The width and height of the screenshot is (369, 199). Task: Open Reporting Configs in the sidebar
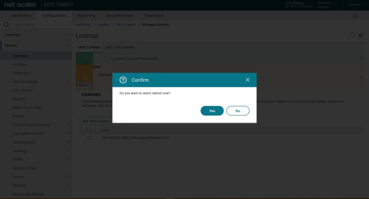[27, 108]
